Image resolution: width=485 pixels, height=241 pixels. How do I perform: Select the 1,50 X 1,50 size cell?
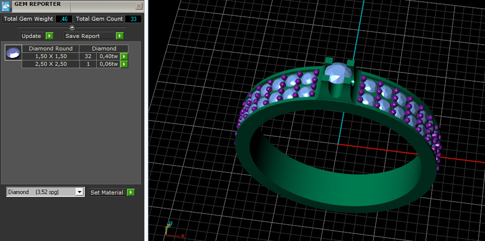point(51,56)
